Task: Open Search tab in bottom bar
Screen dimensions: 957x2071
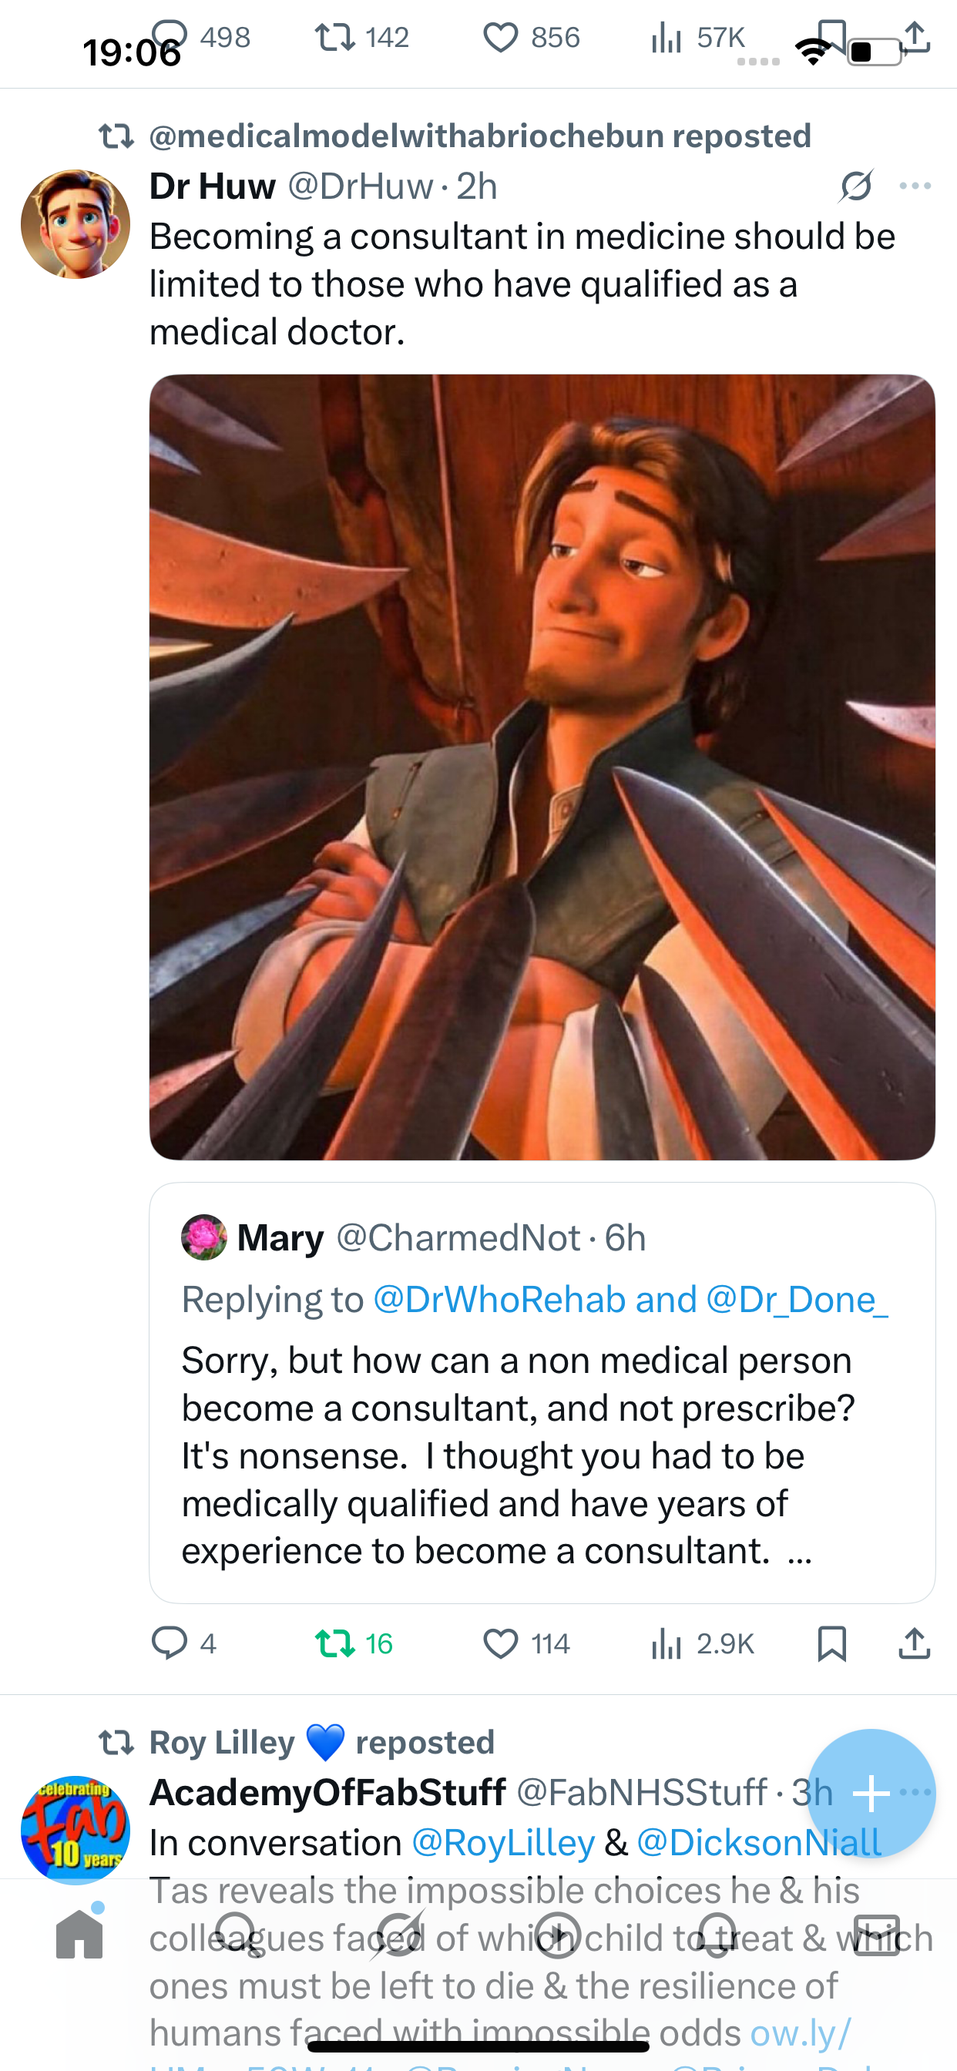Action: [237, 1935]
